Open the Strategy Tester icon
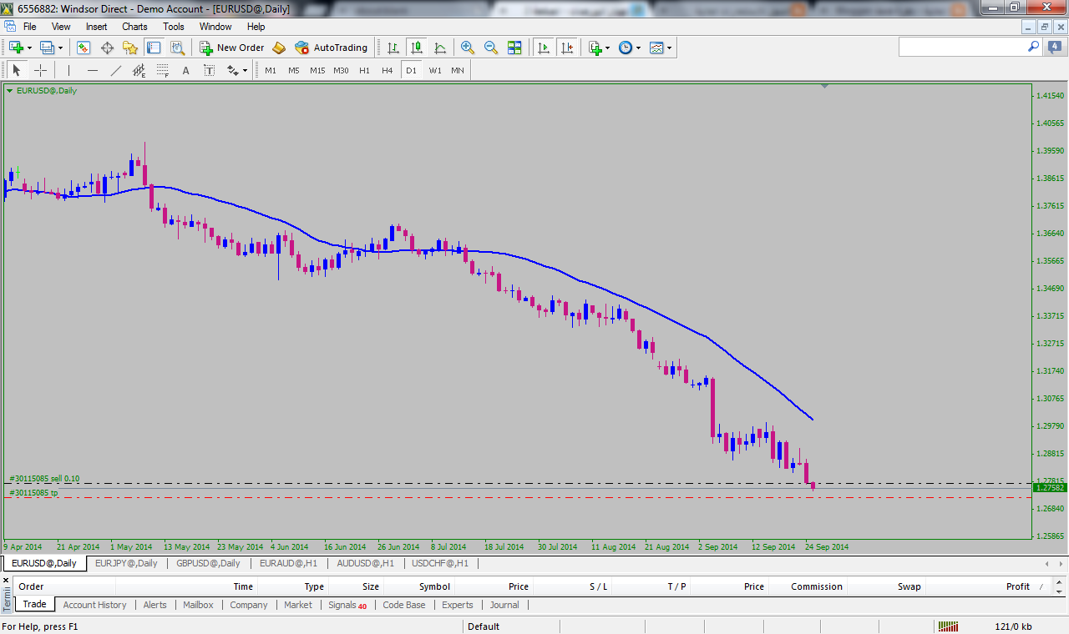 177,48
